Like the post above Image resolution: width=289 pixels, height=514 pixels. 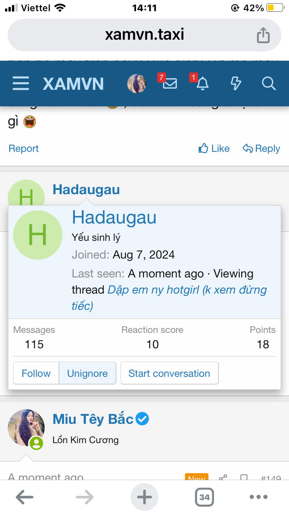[214, 148]
